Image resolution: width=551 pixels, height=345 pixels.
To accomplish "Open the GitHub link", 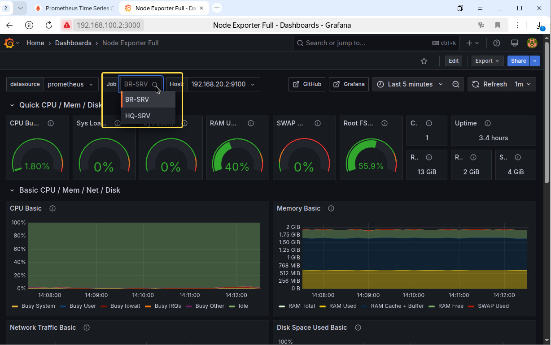I will [307, 84].
